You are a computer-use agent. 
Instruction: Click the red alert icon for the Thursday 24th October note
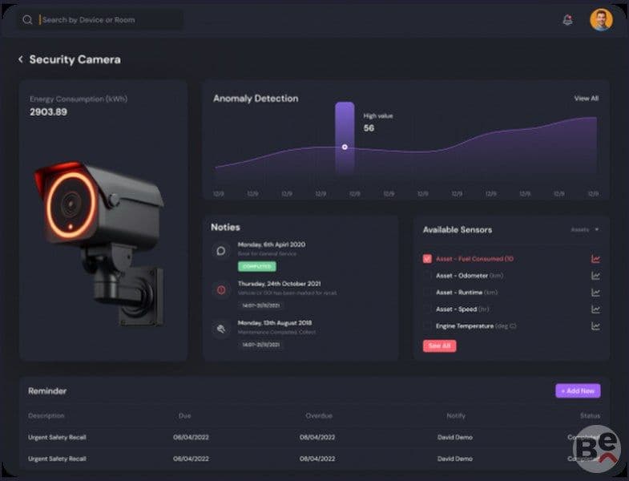221,290
